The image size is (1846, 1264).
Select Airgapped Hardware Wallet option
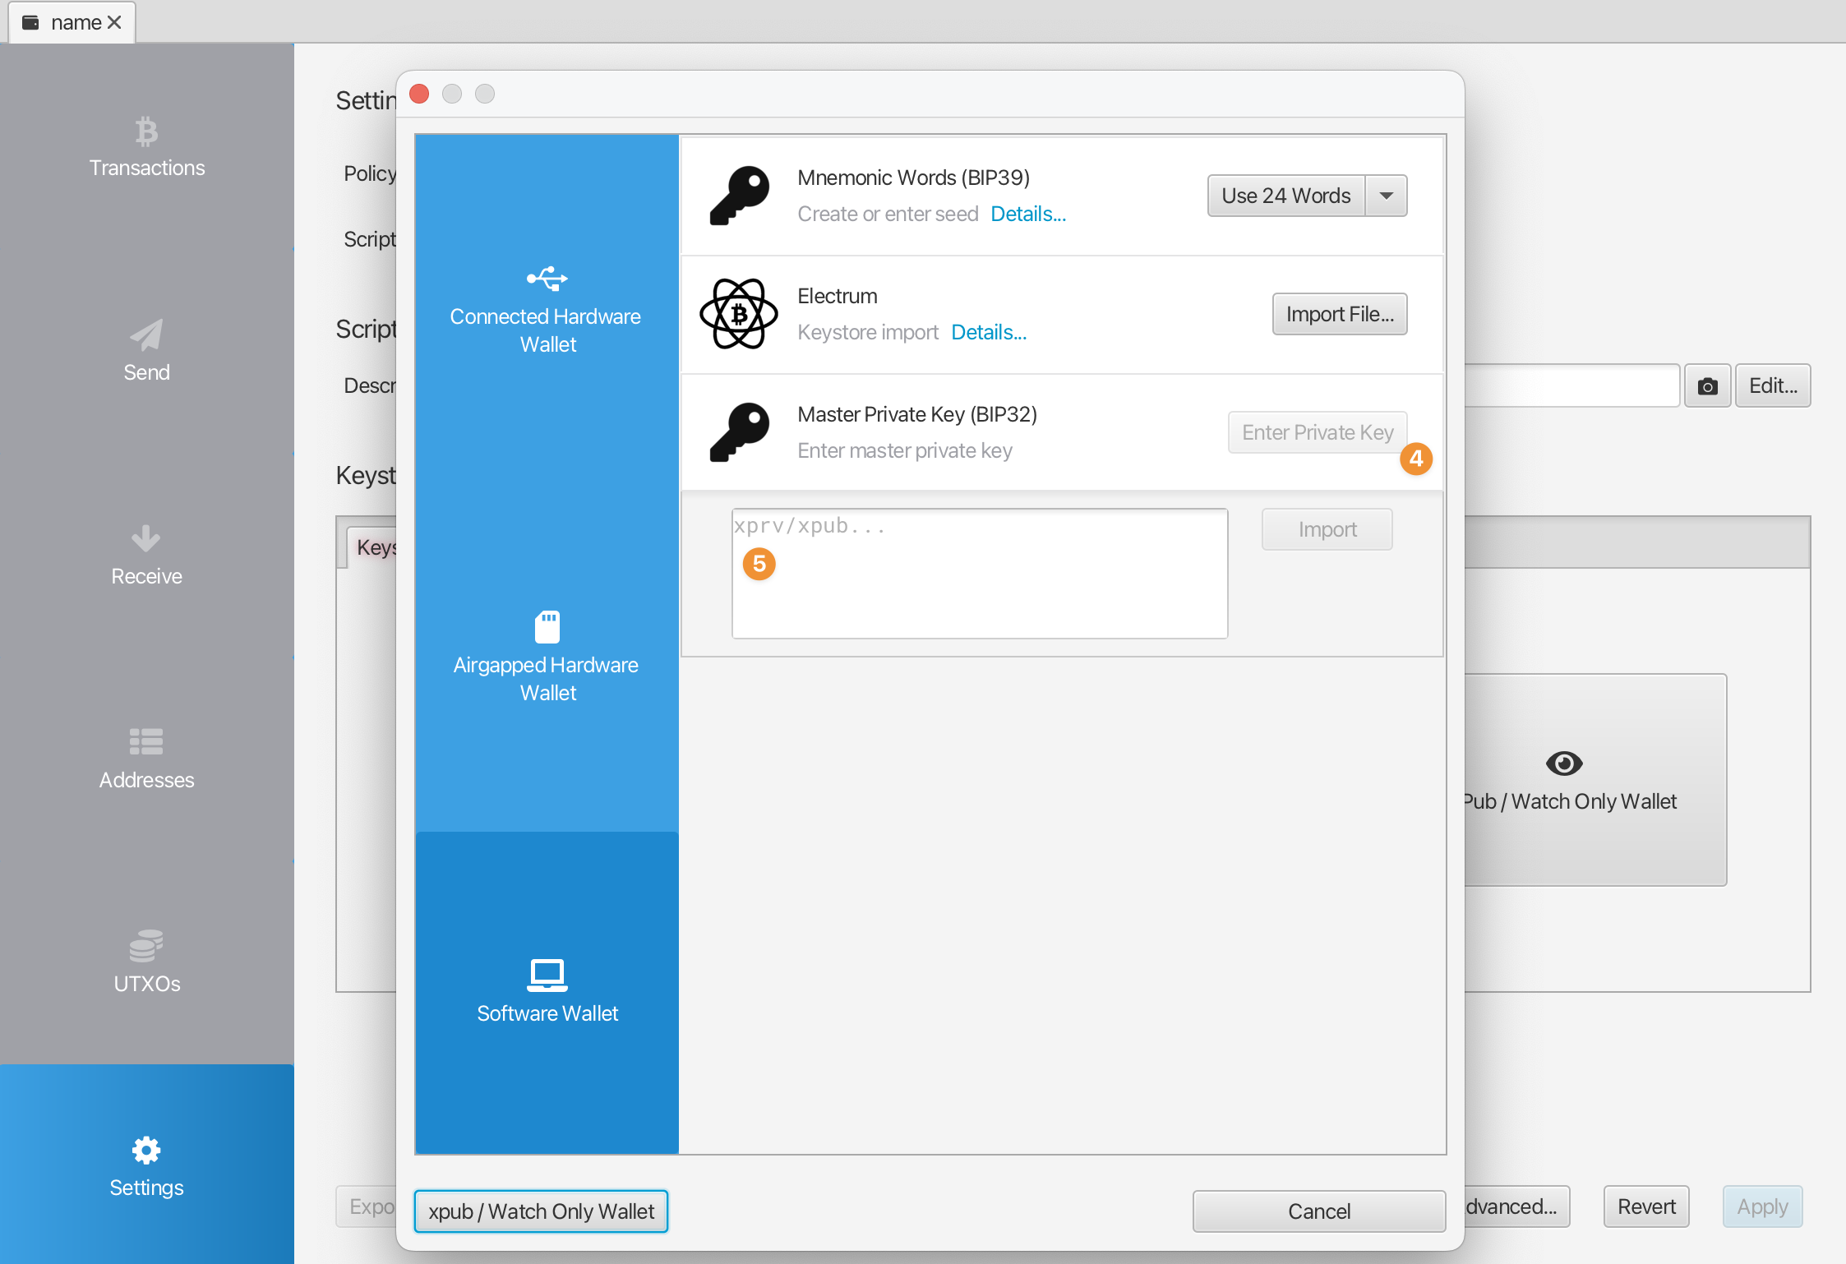tap(547, 657)
